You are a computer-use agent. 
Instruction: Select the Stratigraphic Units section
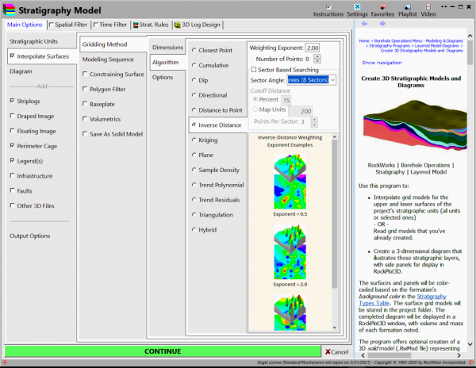33,41
